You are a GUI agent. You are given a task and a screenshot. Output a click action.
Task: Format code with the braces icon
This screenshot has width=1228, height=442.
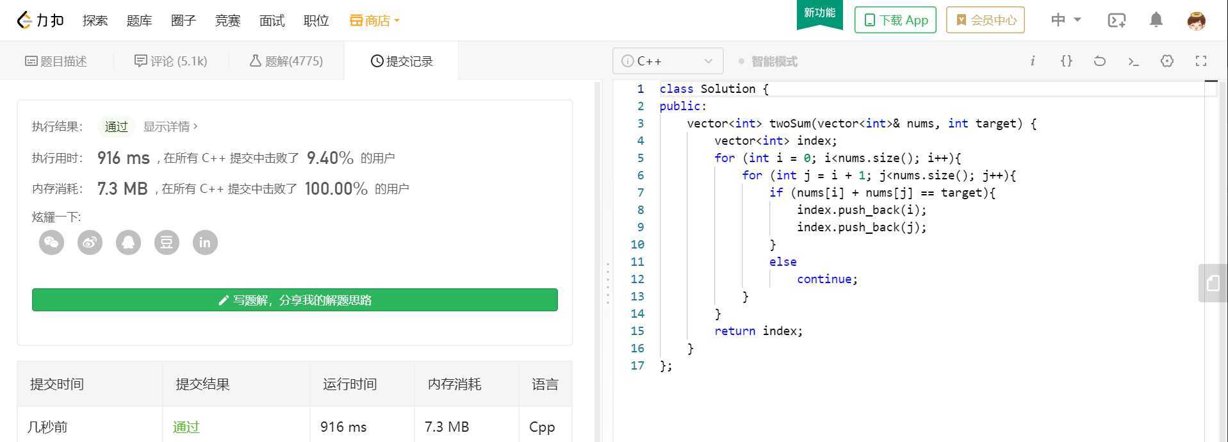1066,61
